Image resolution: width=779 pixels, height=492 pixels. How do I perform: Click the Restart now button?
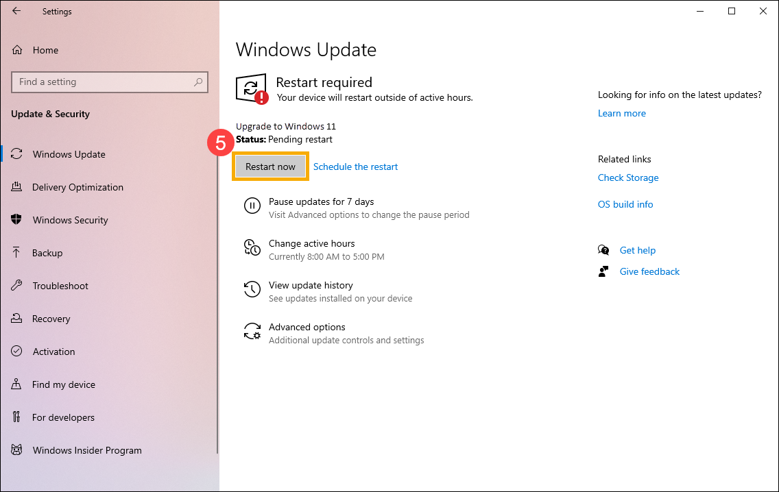coord(270,167)
